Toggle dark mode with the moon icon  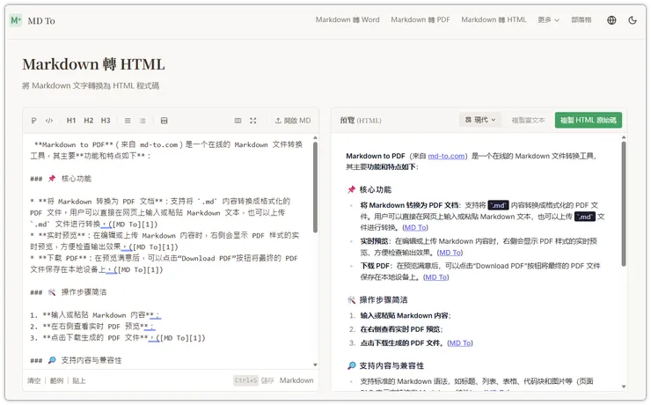click(633, 20)
